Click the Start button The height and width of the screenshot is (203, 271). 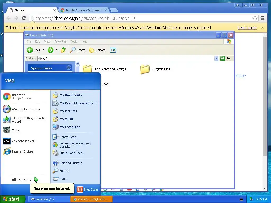point(12,199)
